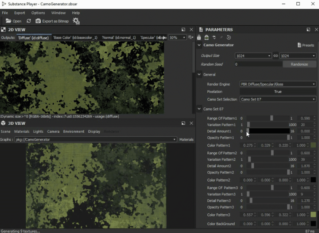The image size is (319, 233).
Task: Toggle the Pixelation True button
Action: point(278,92)
